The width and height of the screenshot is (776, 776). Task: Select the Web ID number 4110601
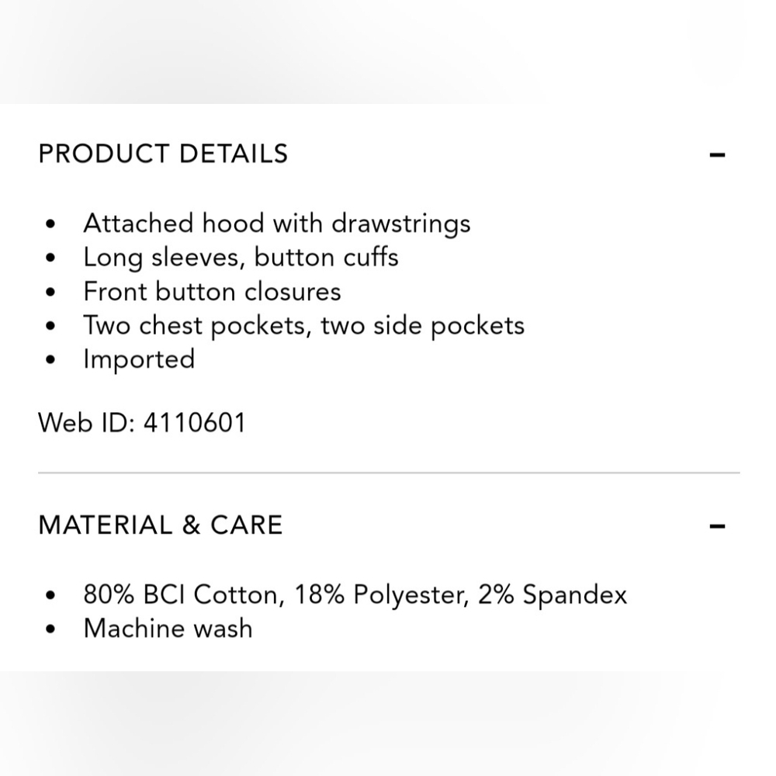pos(194,424)
